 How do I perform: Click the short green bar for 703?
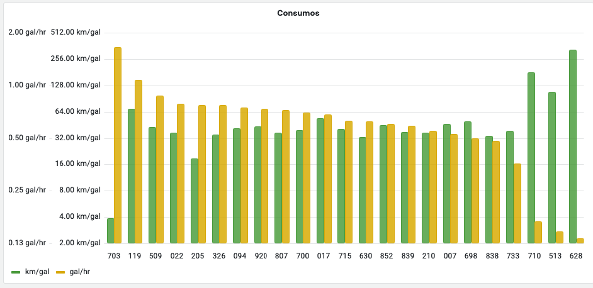111,230
